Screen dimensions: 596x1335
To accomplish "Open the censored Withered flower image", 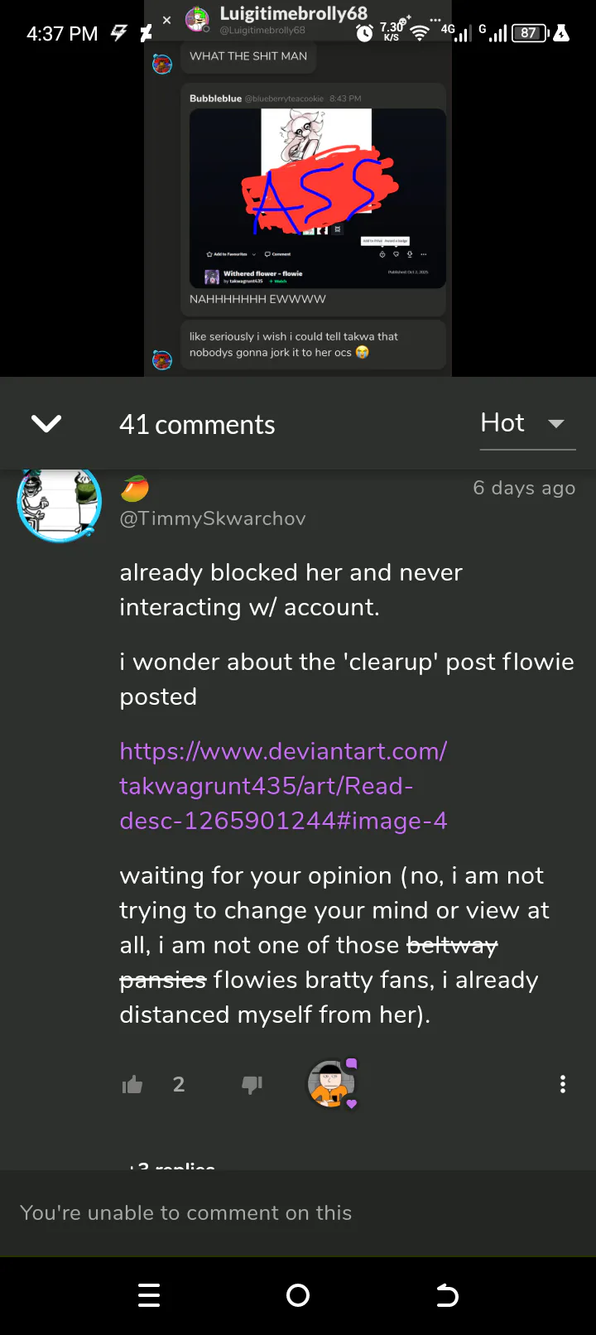I will pyautogui.click(x=318, y=199).
